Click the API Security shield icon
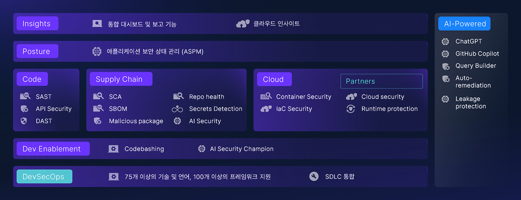The height and width of the screenshot is (200, 521). click(x=24, y=109)
